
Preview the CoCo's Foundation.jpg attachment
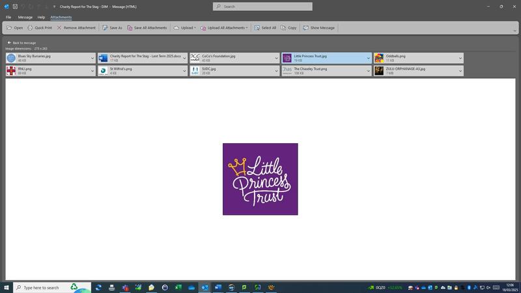click(234, 58)
